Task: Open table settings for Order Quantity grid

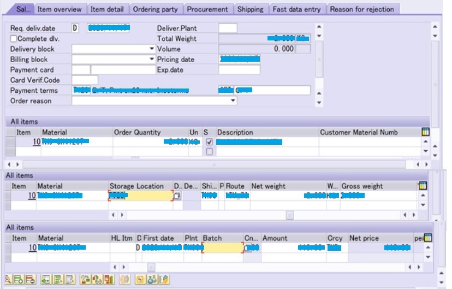Action: 426,132
